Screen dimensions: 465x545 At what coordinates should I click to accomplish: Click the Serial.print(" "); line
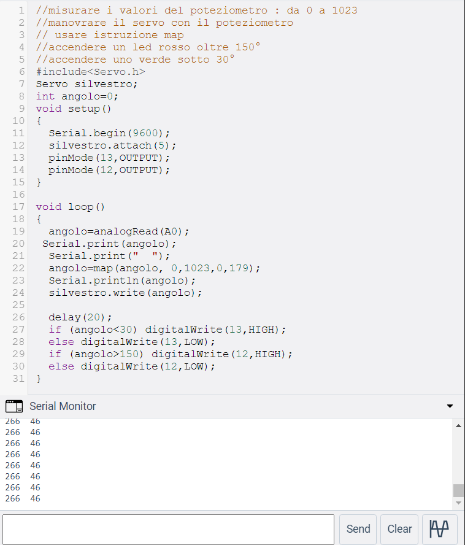click(109, 256)
